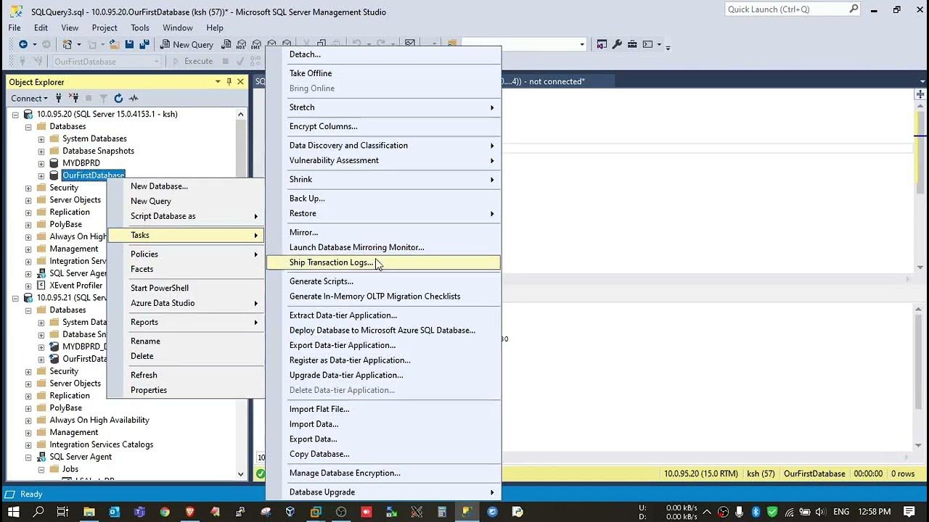Select the Server Objects node under first server
929x522 pixels.
(x=75, y=200)
